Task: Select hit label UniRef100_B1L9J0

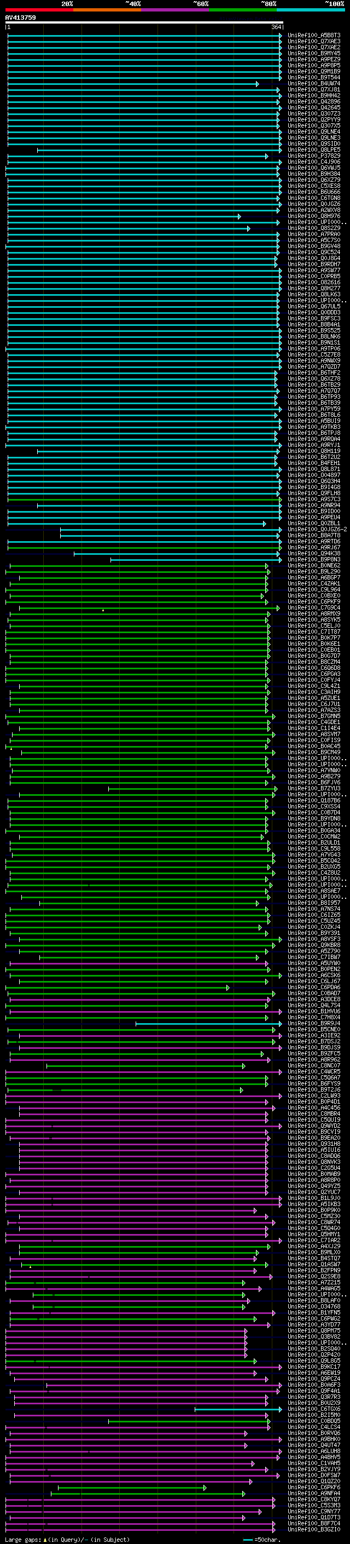Action: click(314, 1198)
